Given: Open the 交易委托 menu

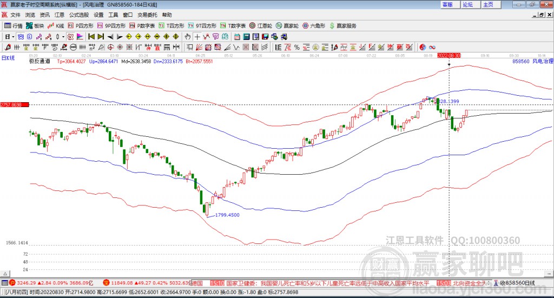Looking at the screenshot, I should pyautogui.click(x=147, y=15).
